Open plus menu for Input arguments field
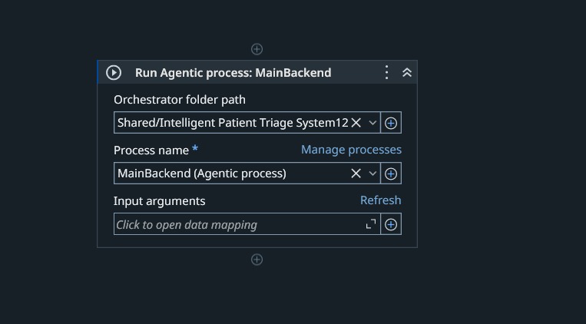This screenshot has height=324, width=586. click(x=391, y=224)
